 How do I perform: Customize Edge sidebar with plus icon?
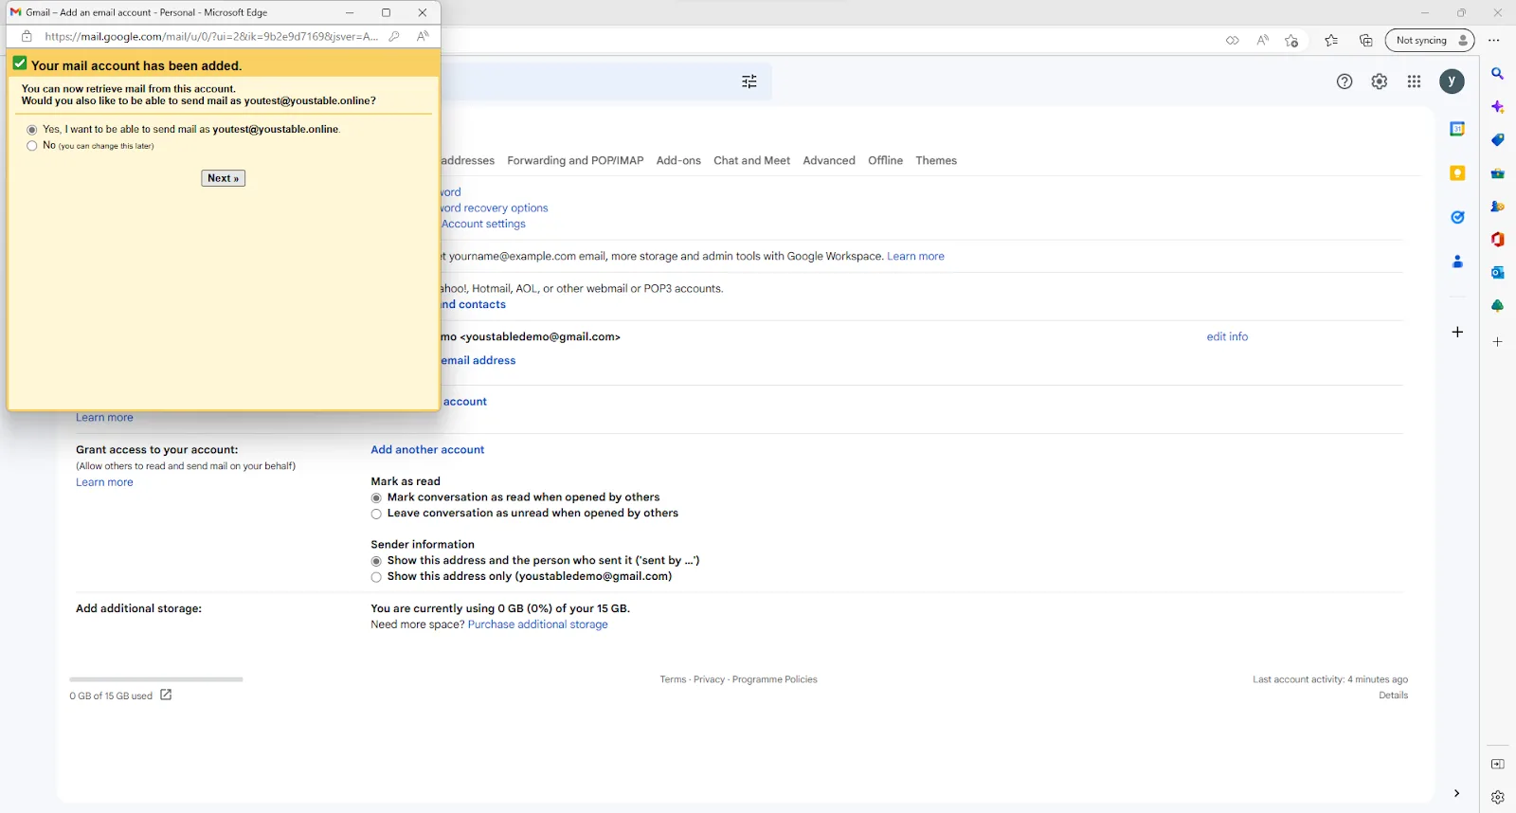coord(1498,342)
